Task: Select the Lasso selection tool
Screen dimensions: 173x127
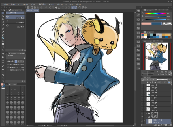Action: coord(3,19)
